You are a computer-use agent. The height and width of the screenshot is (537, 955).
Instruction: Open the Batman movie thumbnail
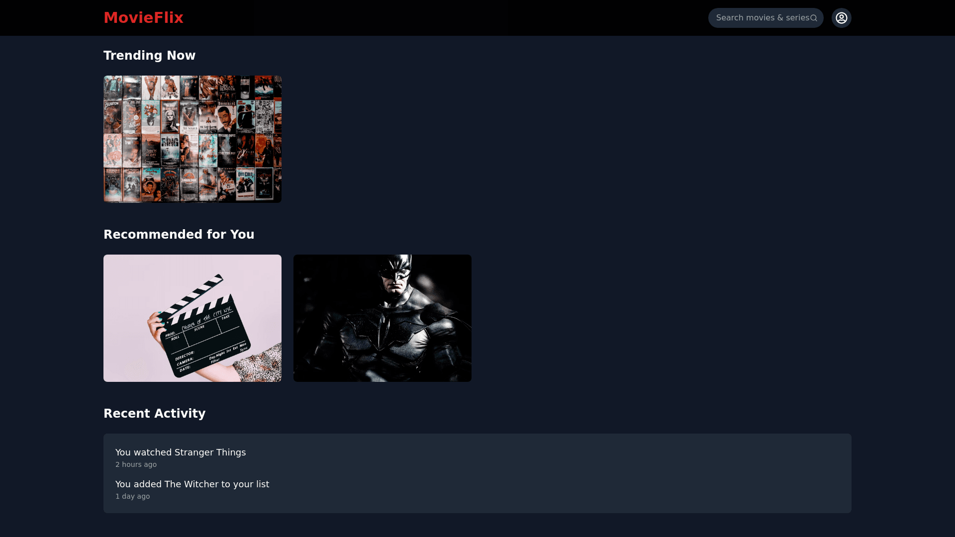coord(382,318)
